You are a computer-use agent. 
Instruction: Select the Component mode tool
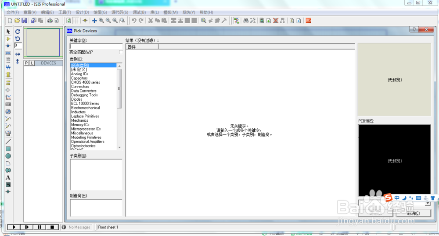[x=8, y=39]
